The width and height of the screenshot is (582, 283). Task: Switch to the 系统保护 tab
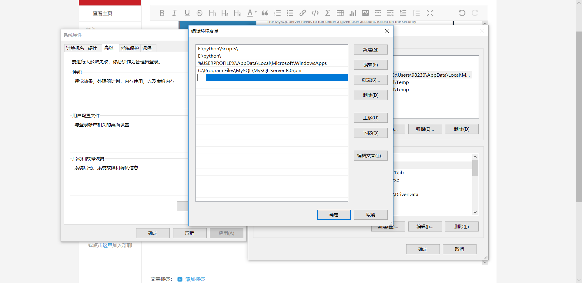[129, 48]
